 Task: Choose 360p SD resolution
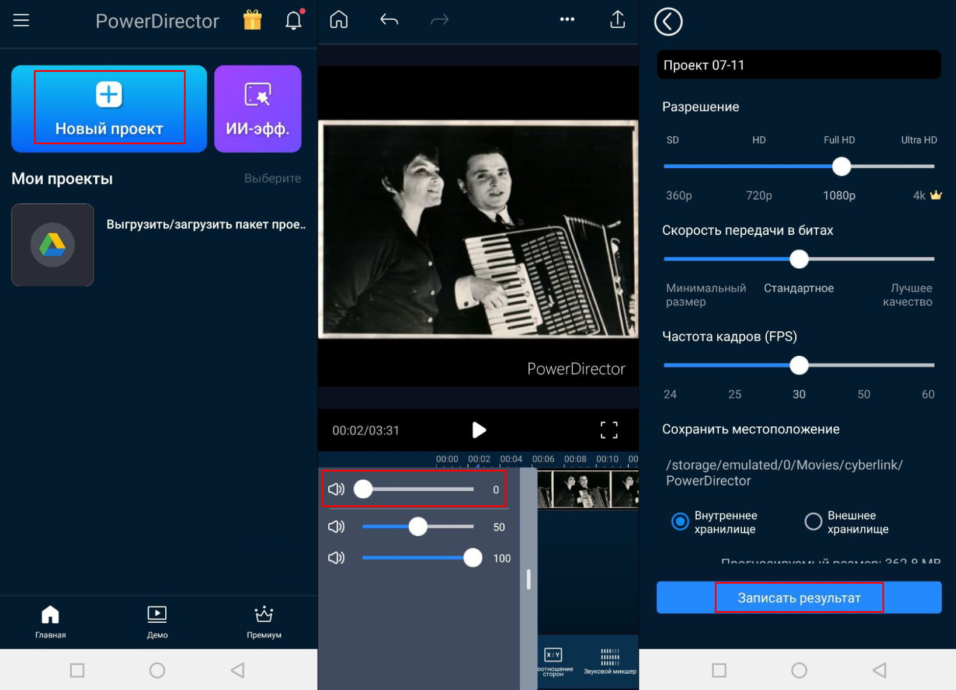coord(679,196)
